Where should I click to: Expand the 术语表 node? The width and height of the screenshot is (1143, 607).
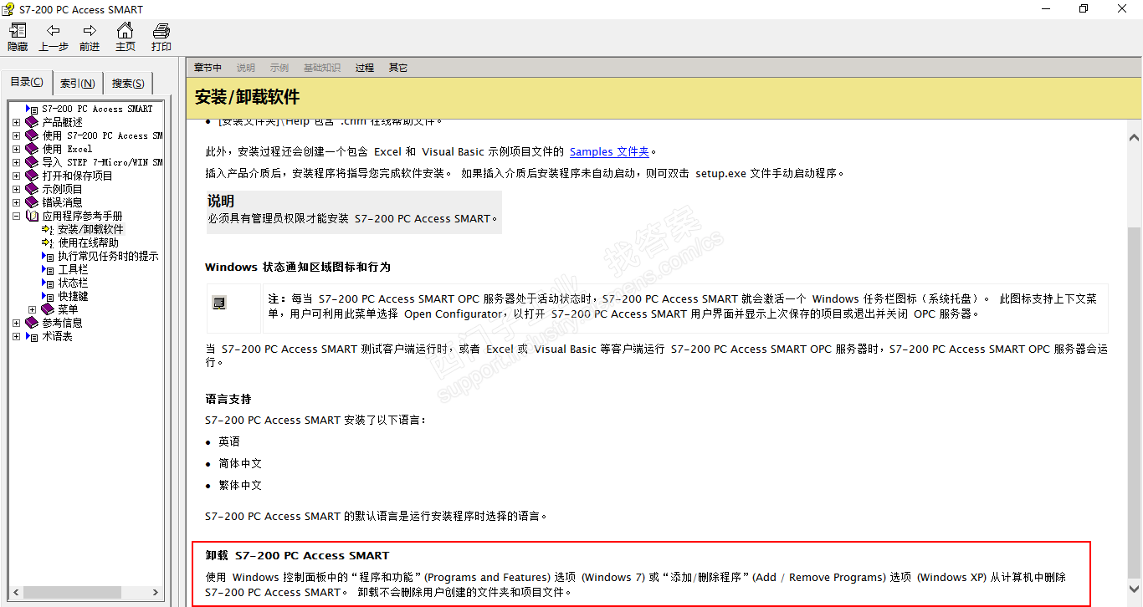(16, 336)
